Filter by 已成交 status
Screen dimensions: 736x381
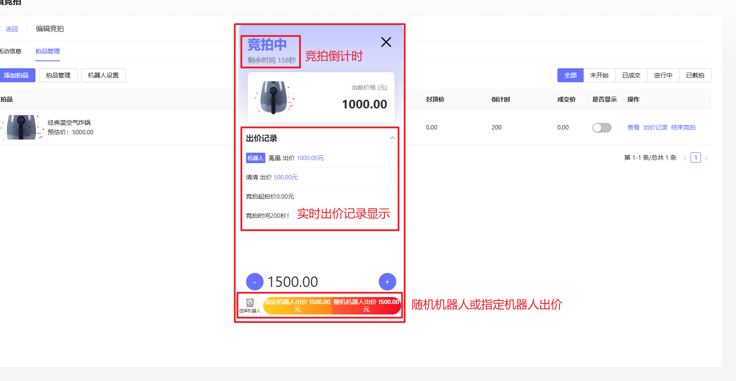pyautogui.click(x=631, y=75)
